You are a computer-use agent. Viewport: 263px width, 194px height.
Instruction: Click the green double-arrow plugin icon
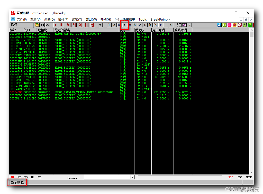224,25
